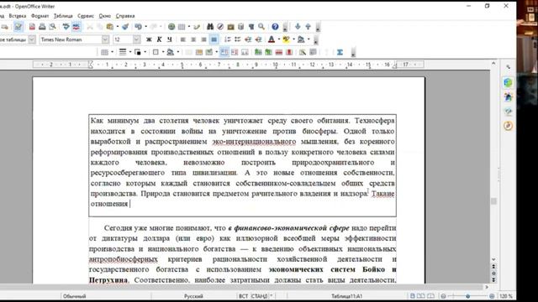Align text left
The width and height of the screenshot is (538, 302).
click(x=183, y=39)
